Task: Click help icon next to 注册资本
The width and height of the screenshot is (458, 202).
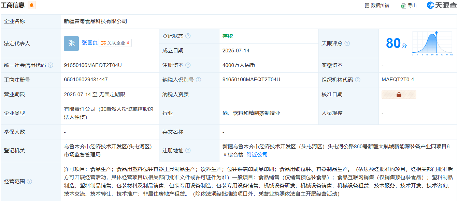Action: click(188, 65)
